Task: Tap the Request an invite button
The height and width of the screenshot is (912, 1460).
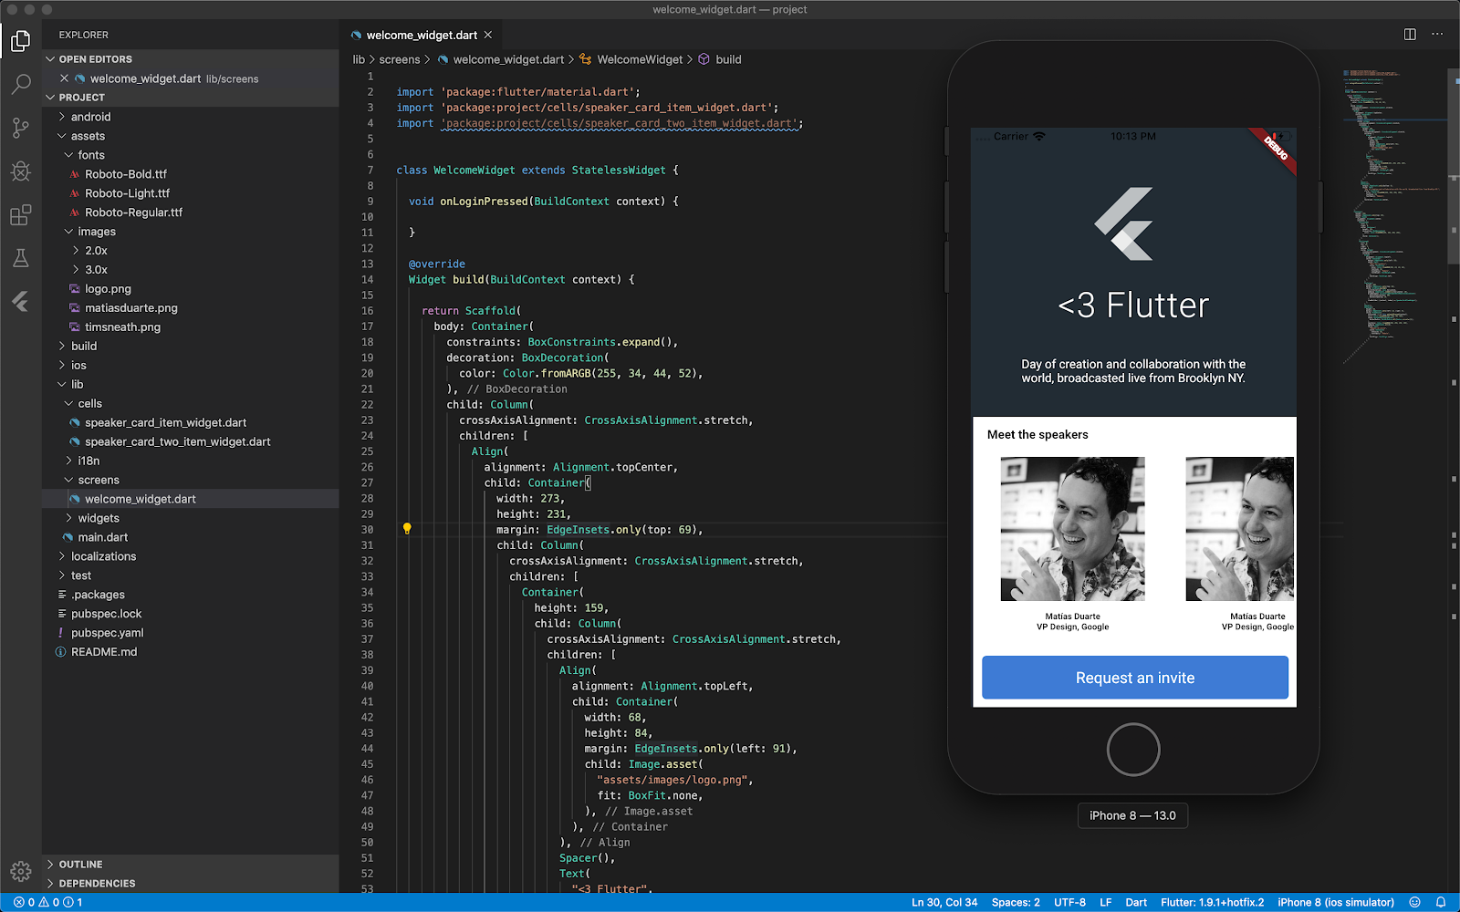Action: tap(1134, 678)
